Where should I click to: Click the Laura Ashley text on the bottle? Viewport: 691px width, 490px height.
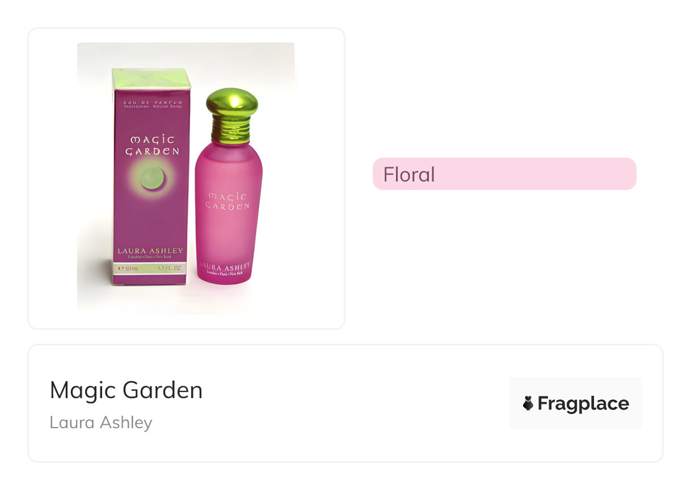tap(226, 267)
